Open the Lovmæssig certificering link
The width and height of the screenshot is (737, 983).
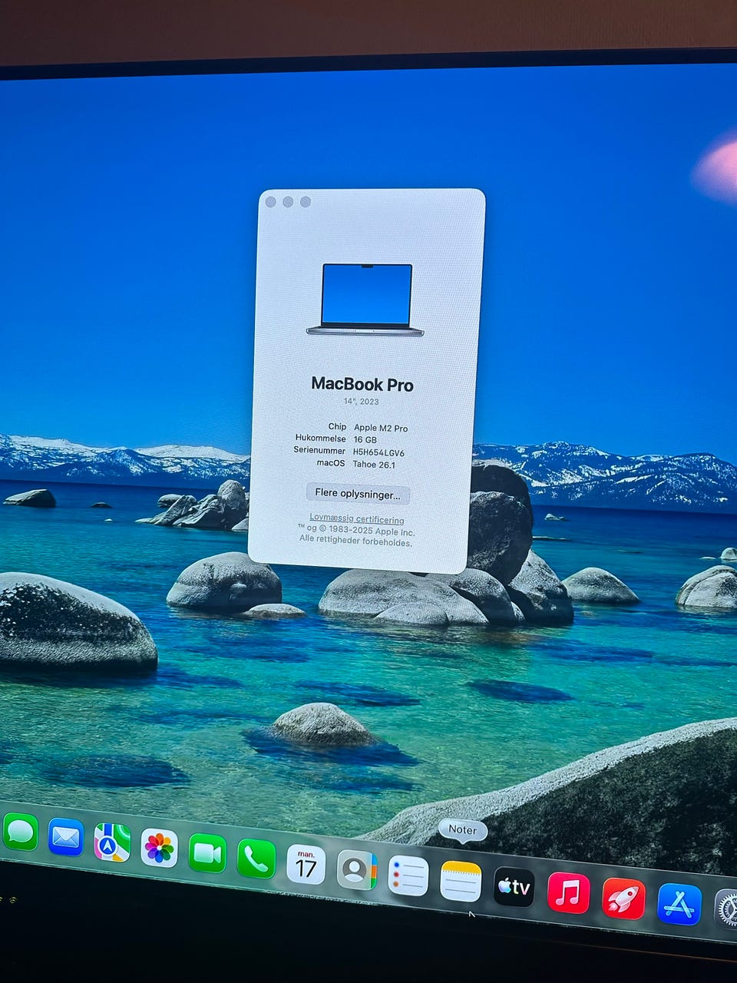(357, 519)
